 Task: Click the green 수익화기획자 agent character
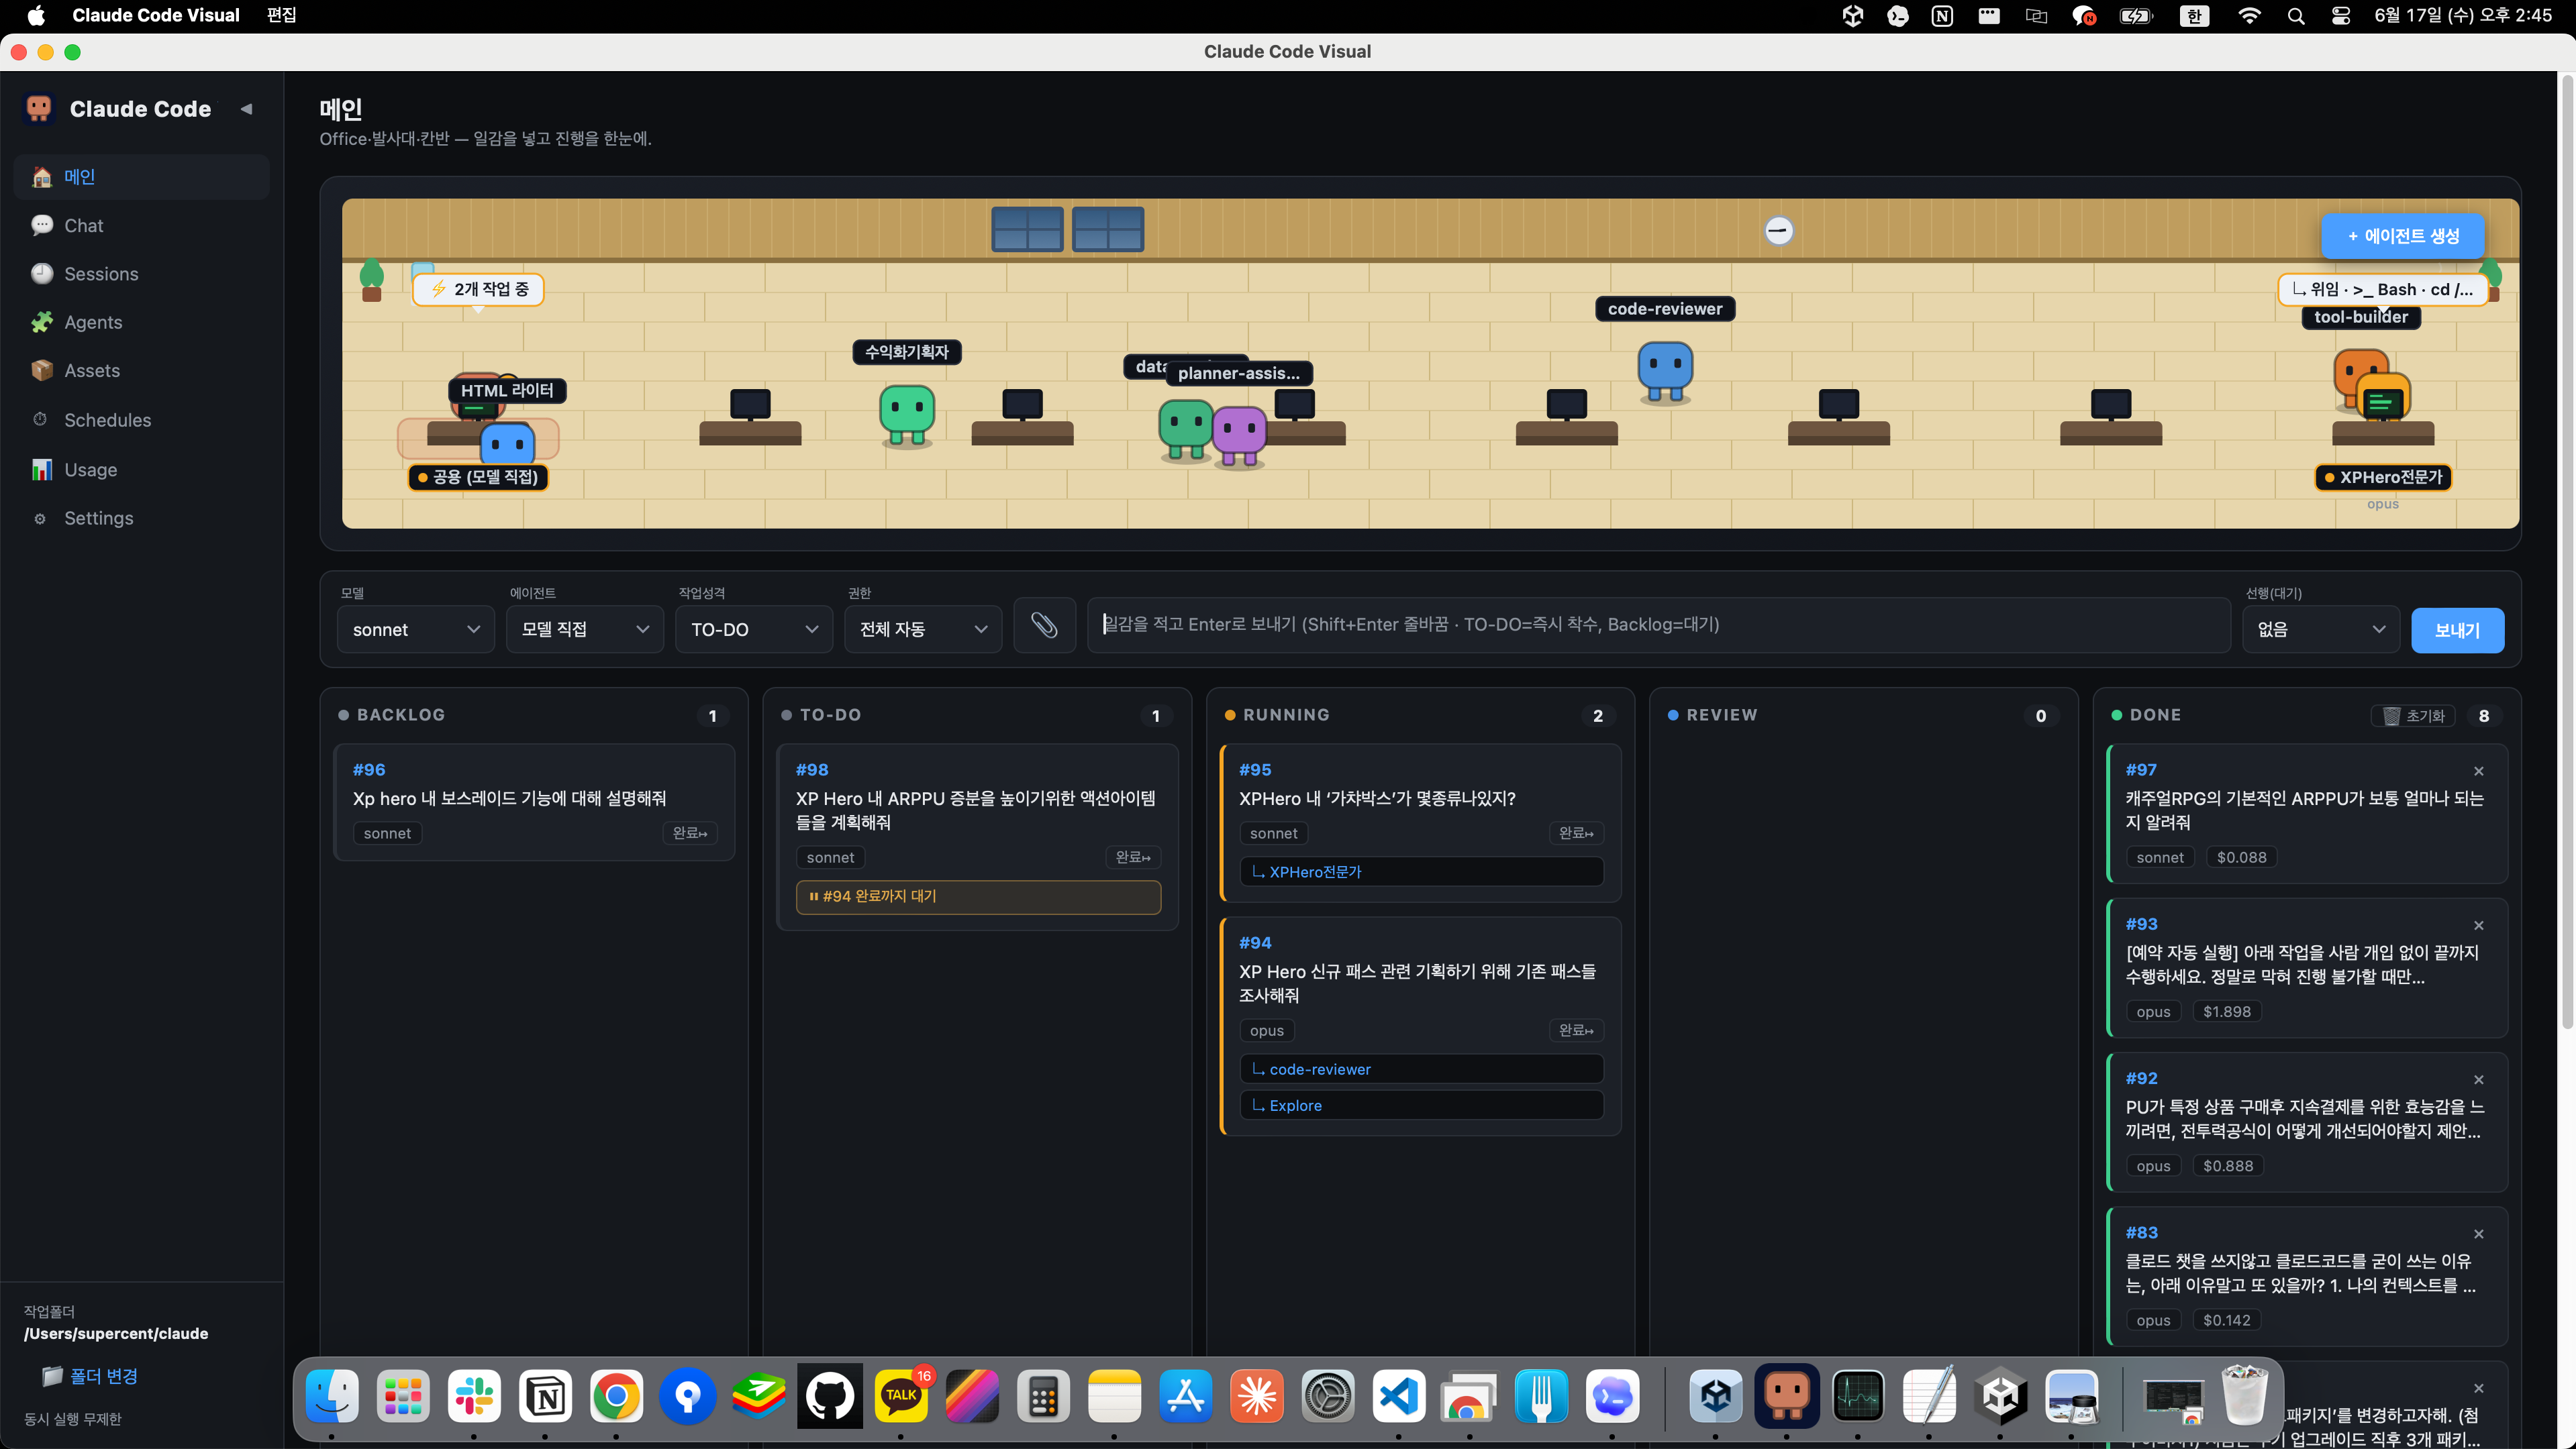point(906,413)
